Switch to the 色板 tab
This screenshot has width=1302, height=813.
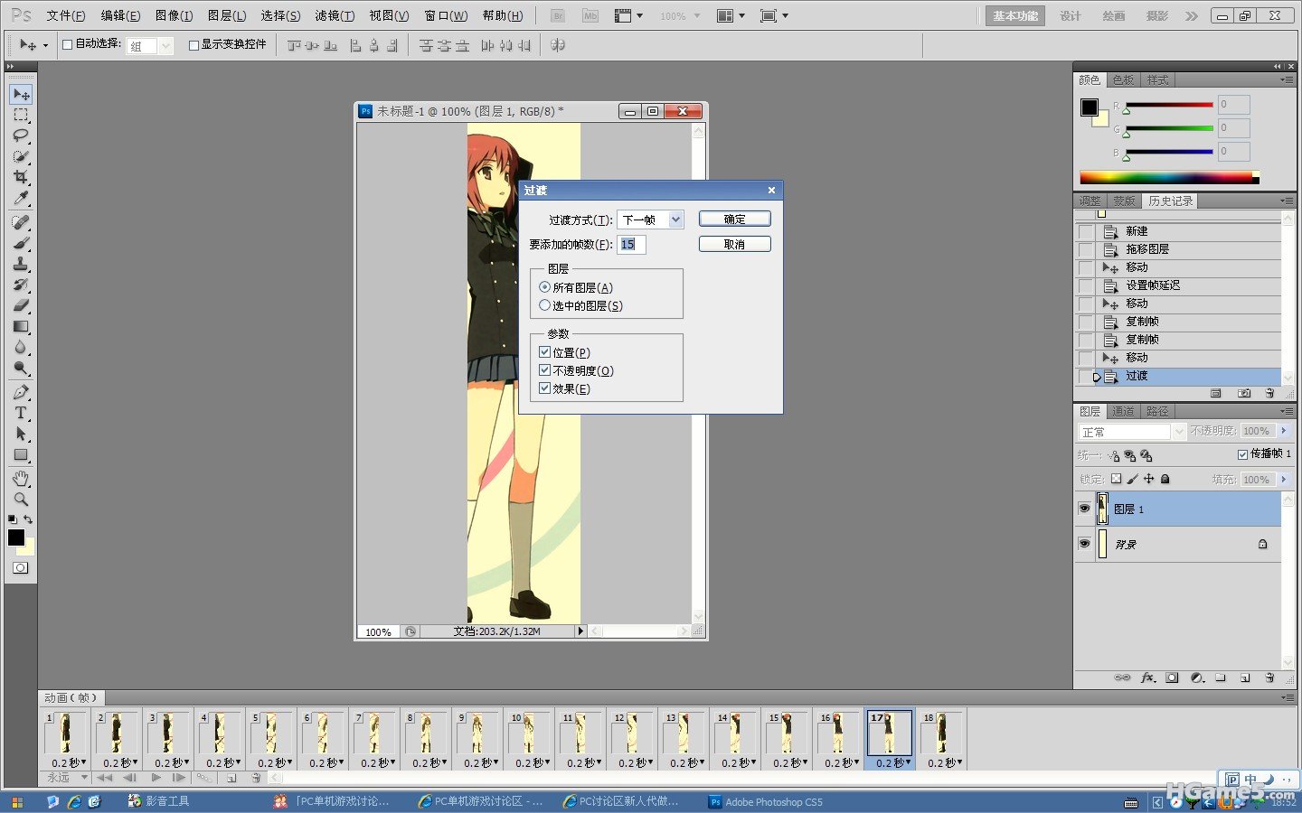[x=1123, y=80]
